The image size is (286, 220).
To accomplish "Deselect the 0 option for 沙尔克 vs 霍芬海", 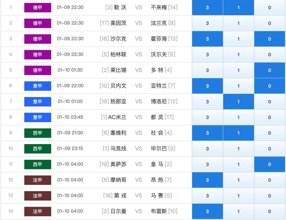I will tap(270, 39).
